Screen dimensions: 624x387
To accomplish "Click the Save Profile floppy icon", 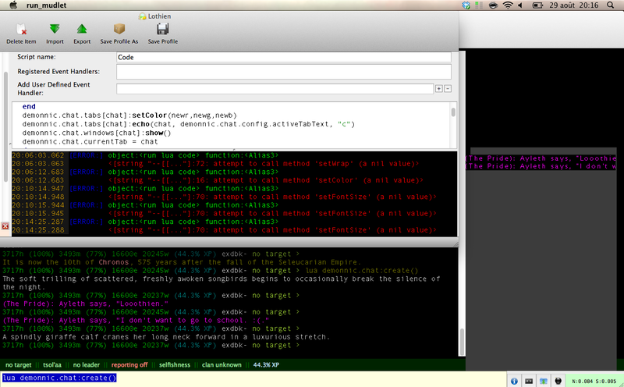I will (163, 29).
